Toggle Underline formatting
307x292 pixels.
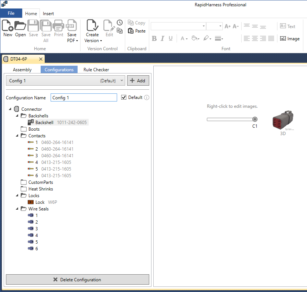171,38
